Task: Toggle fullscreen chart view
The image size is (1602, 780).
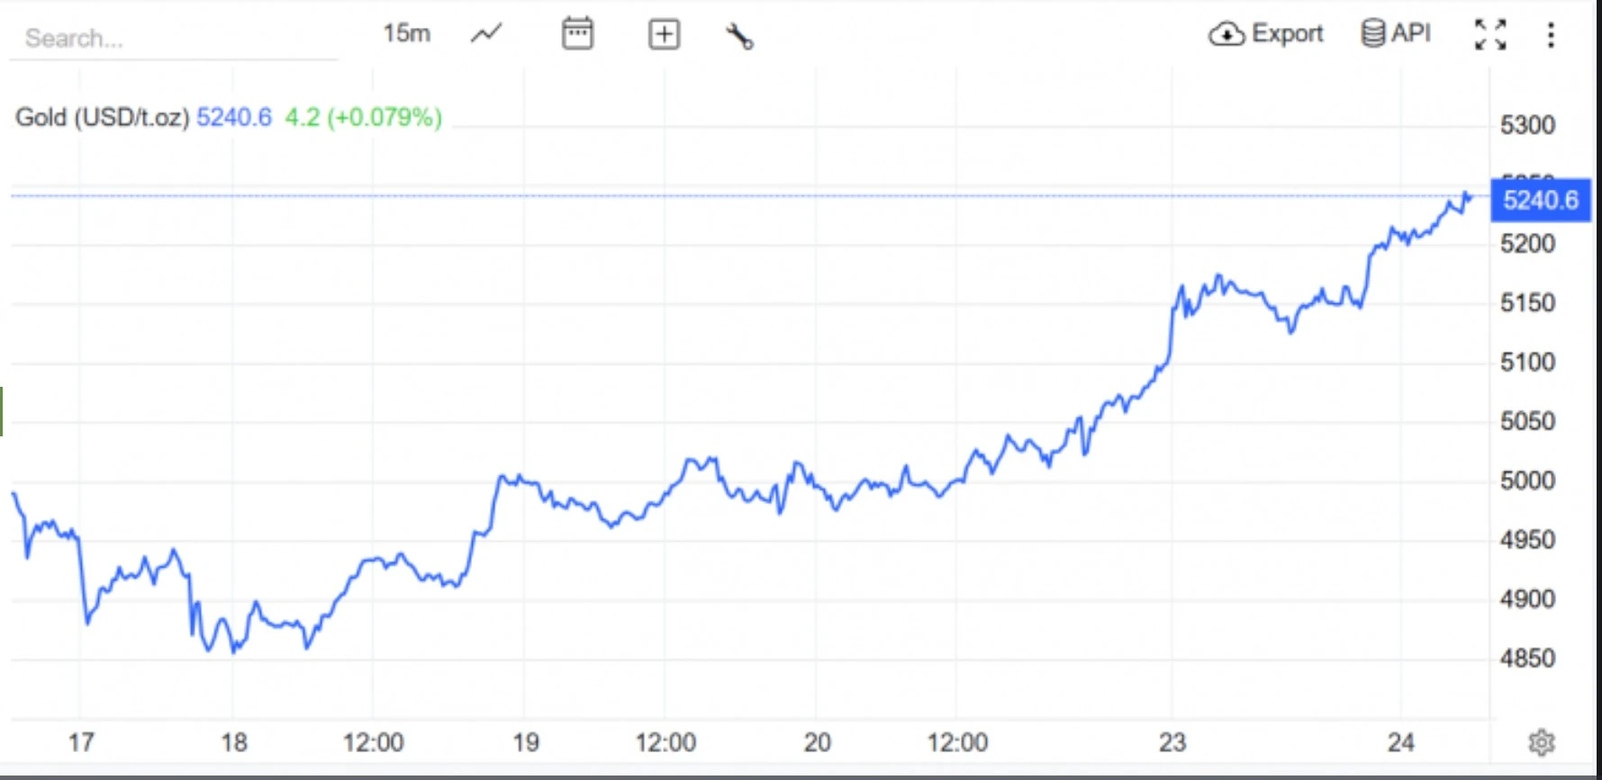Action: pyautogui.click(x=1489, y=34)
